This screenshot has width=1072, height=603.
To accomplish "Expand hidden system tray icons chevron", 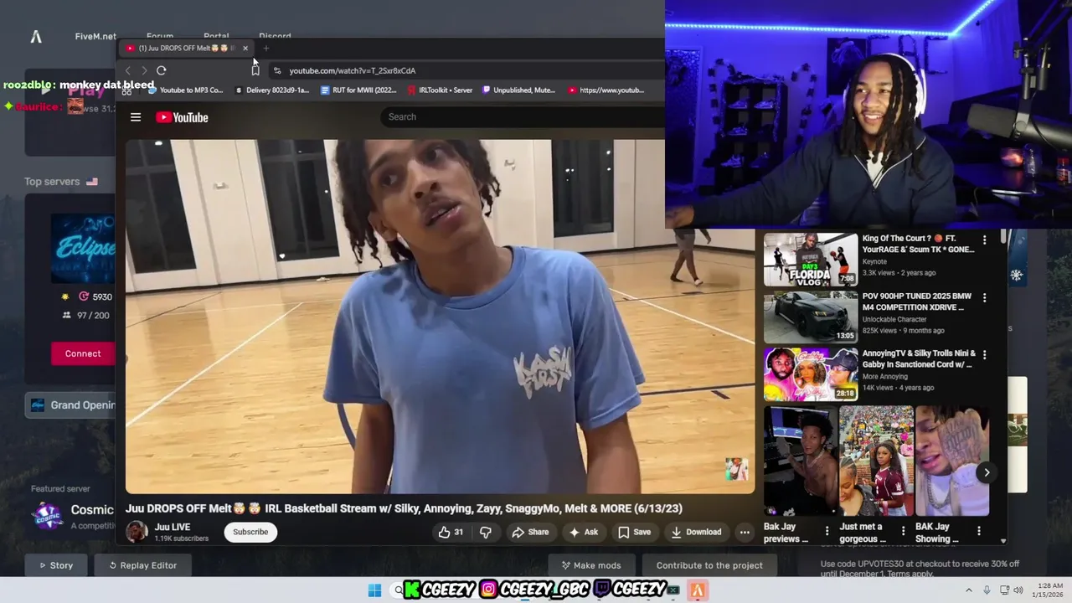I will point(969,590).
